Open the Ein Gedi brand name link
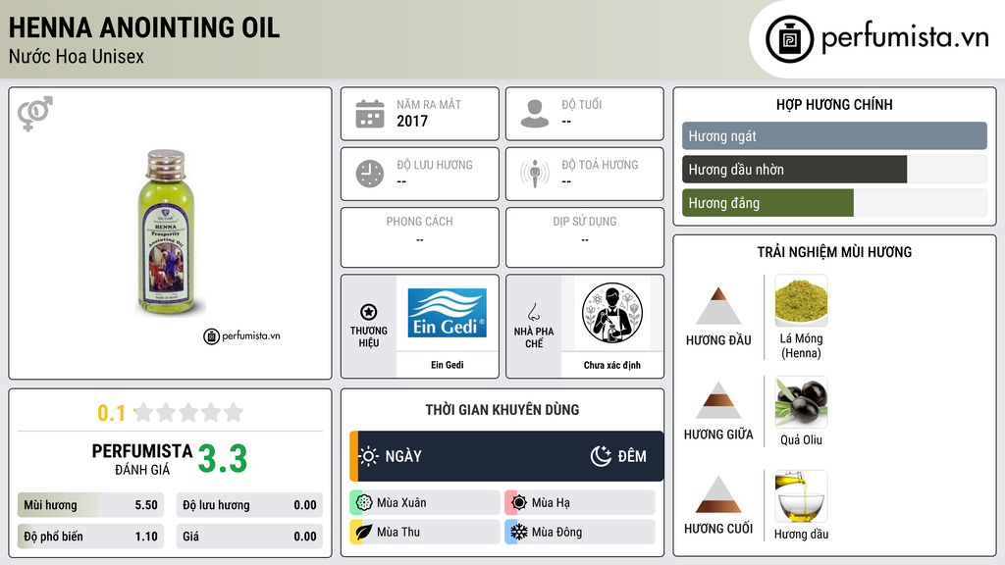Viewport: 1005px width, 565px height. point(447,365)
